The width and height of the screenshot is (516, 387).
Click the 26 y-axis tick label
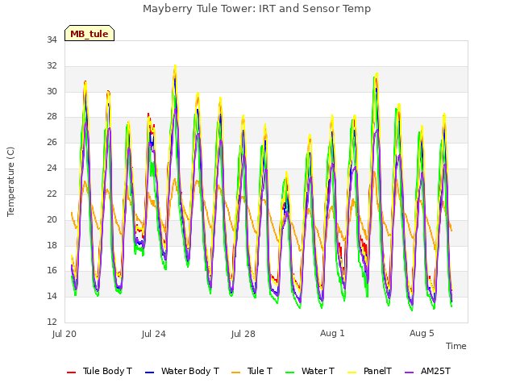coord(52,143)
